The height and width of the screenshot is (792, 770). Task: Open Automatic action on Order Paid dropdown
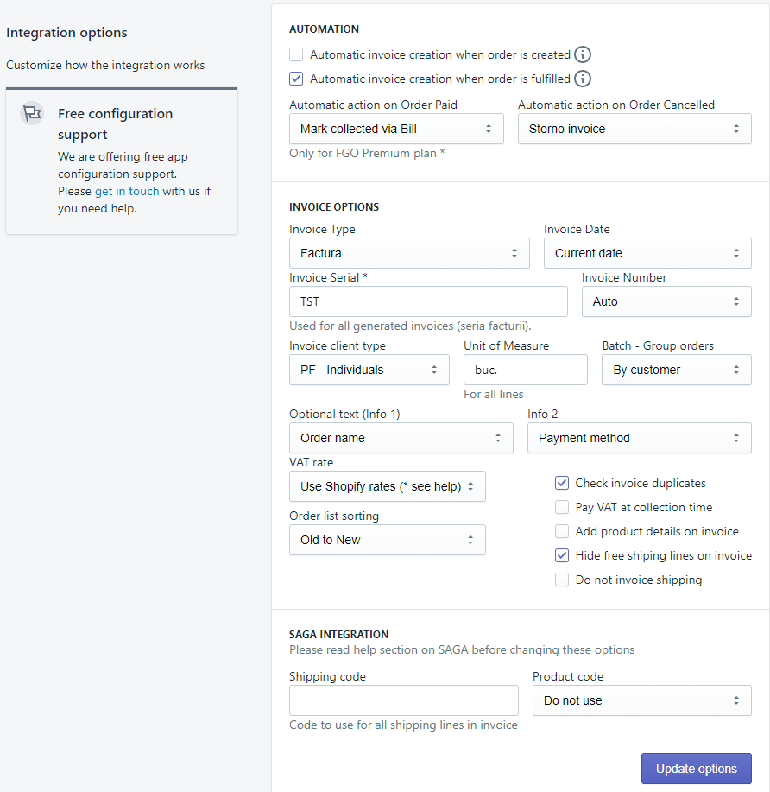coord(396,129)
